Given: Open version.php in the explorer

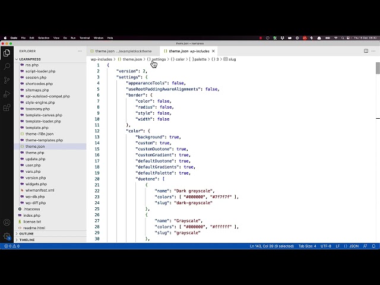Looking at the screenshot, I should 36,178.
